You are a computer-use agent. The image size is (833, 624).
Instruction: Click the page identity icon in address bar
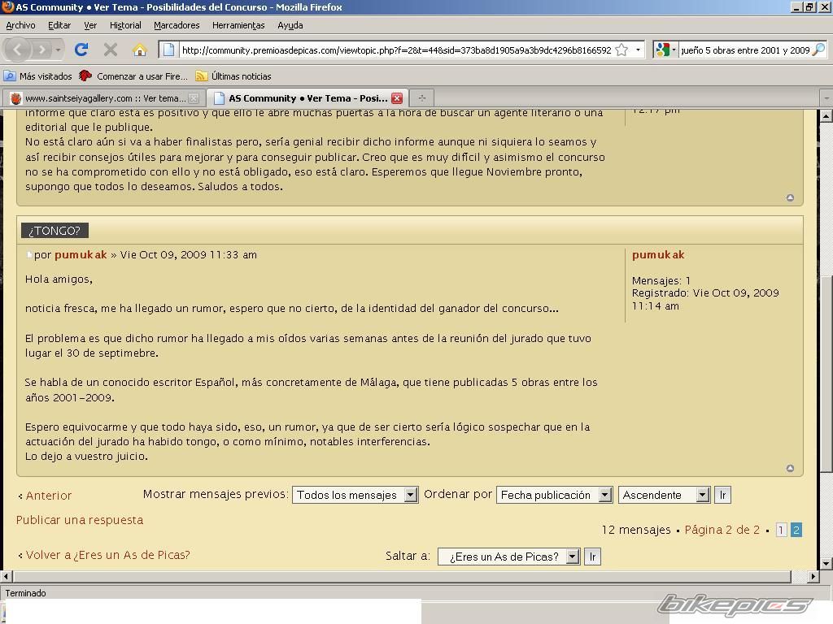(168, 50)
